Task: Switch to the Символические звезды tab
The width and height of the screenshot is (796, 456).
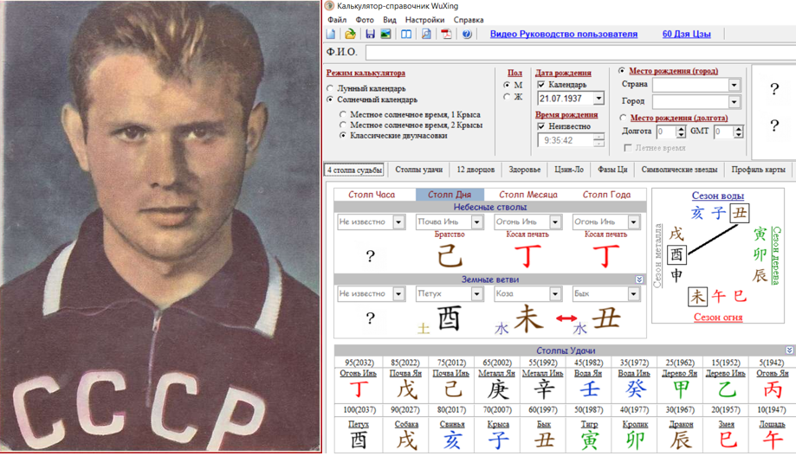Action: [x=679, y=170]
